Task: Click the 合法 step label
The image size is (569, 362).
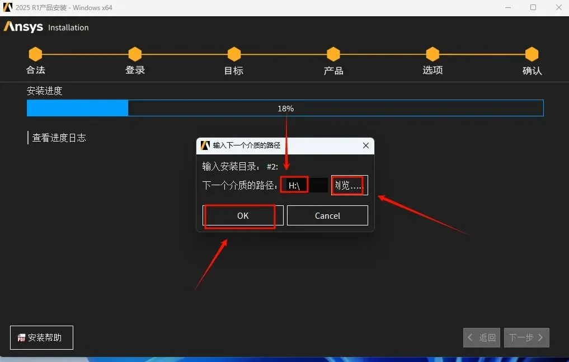Action: click(36, 70)
